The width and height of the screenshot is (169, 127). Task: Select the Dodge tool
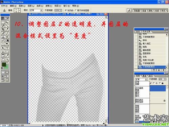[x=7, y=44]
